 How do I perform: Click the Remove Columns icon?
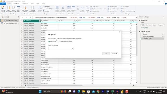coord(63,9)
